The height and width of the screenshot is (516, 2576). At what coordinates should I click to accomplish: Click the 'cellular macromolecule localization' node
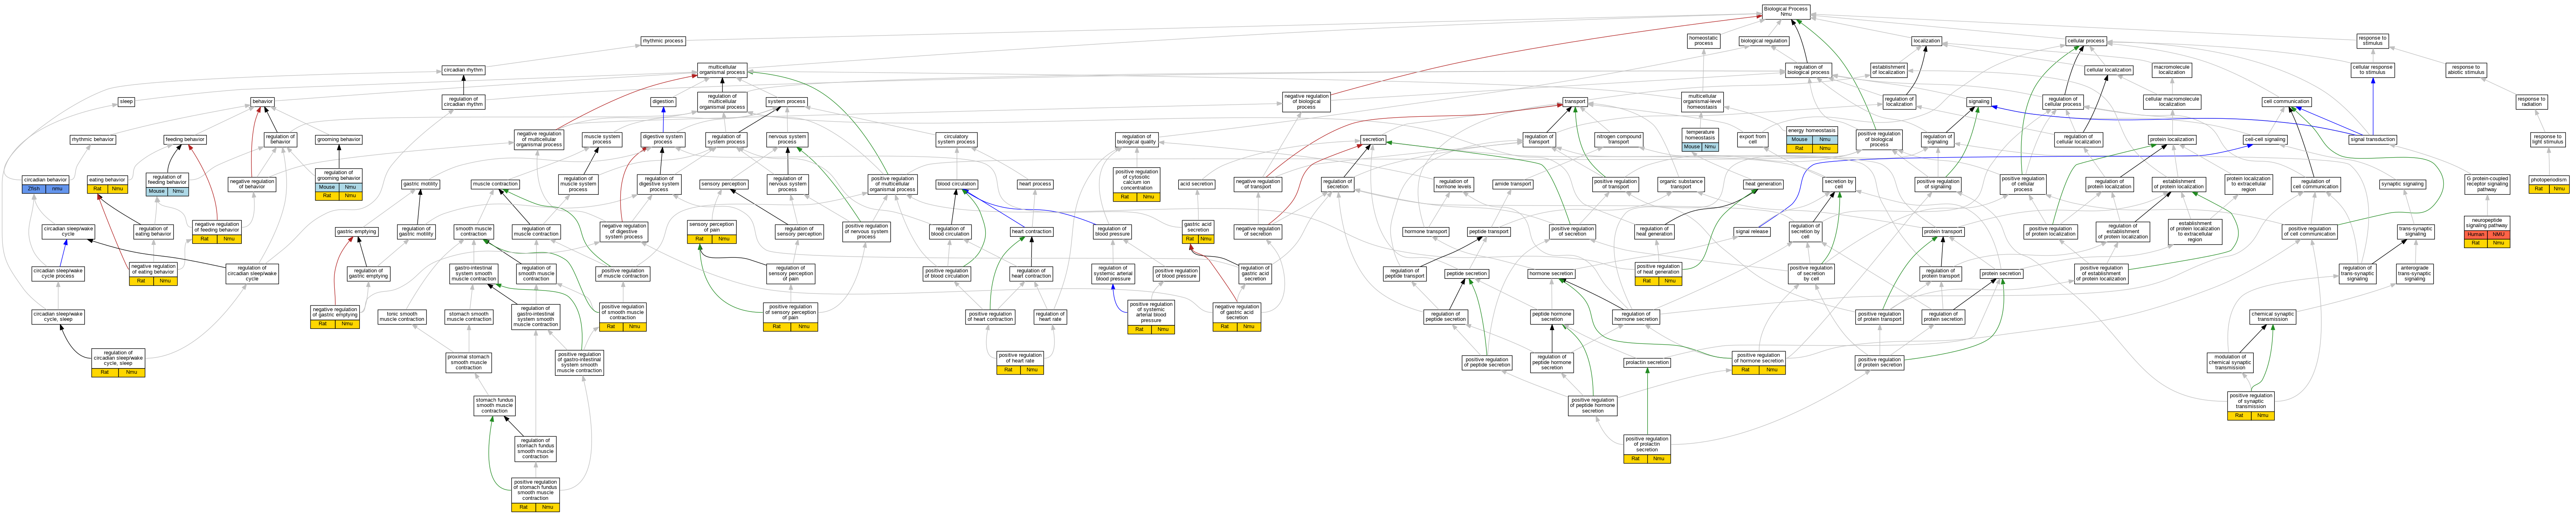tap(2172, 102)
